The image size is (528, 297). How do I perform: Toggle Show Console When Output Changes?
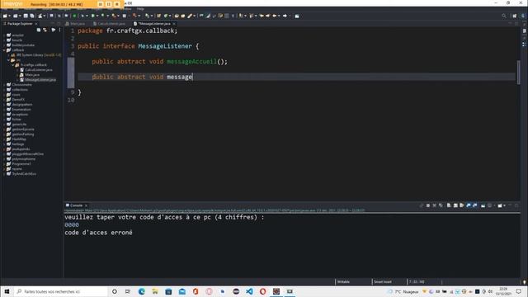(x=469, y=205)
